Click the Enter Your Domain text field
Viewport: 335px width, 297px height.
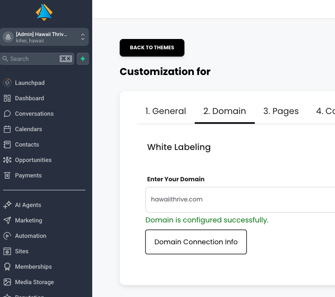tap(240, 199)
